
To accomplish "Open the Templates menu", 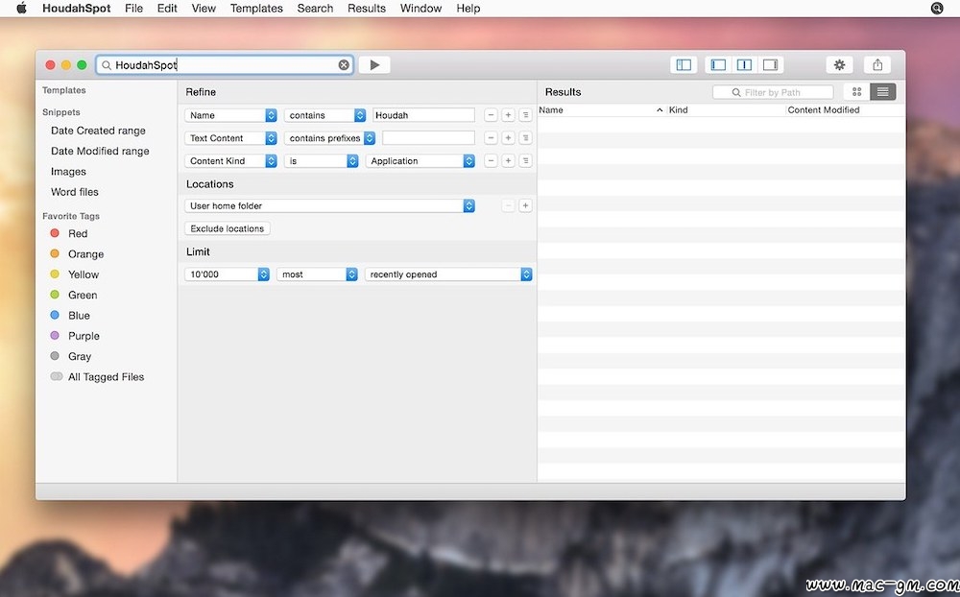I will (x=256, y=9).
